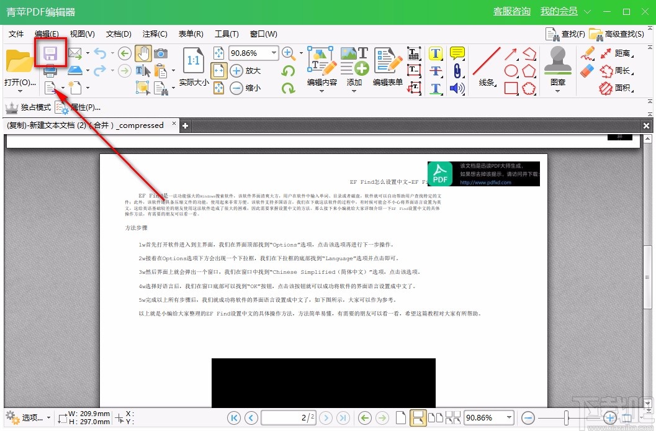Click the Email document icon
The height and width of the screenshot is (431, 656).
(x=75, y=53)
